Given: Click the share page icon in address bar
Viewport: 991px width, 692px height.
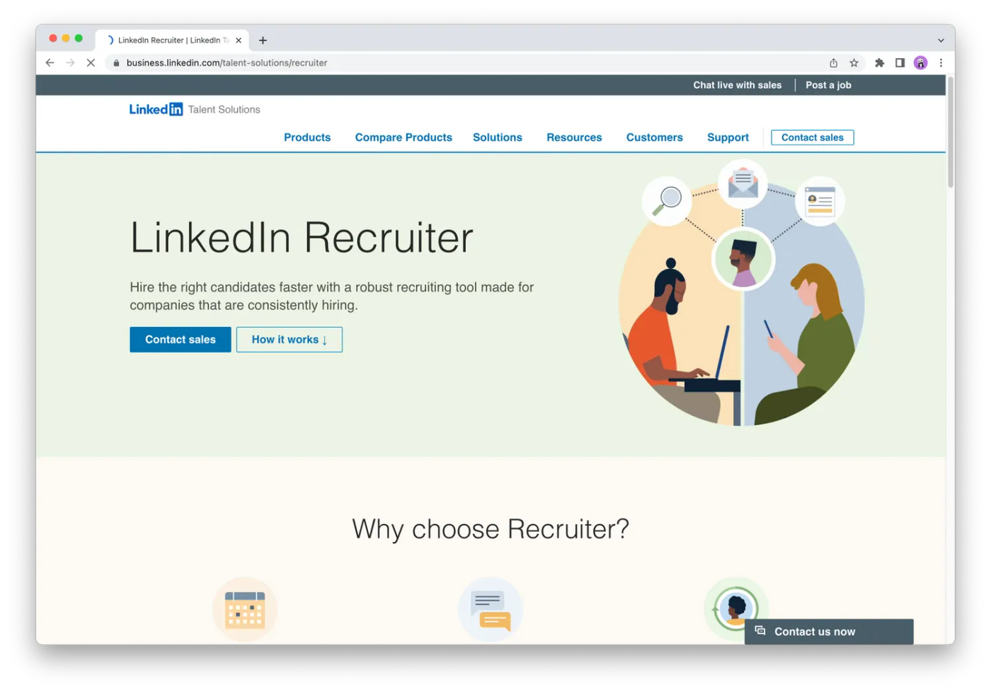Looking at the screenshot, I should 833,63.
